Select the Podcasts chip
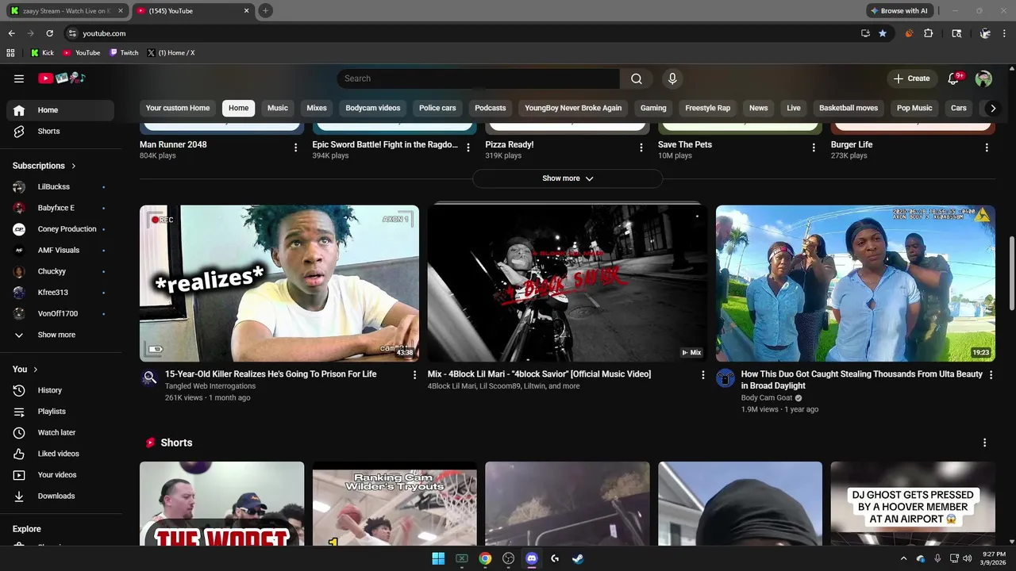The image size is (1016, 571). point(491,108)
